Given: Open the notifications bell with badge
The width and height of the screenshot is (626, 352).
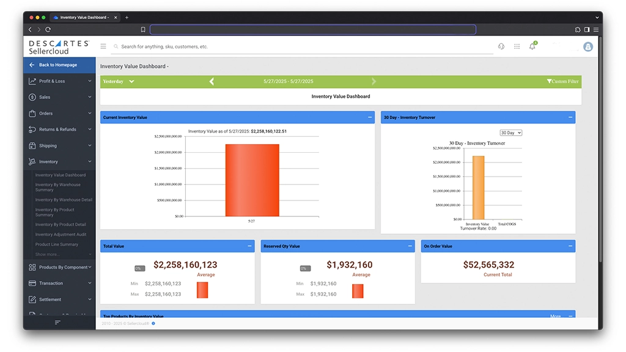Looking at the screenshot, I should (532, 46).
